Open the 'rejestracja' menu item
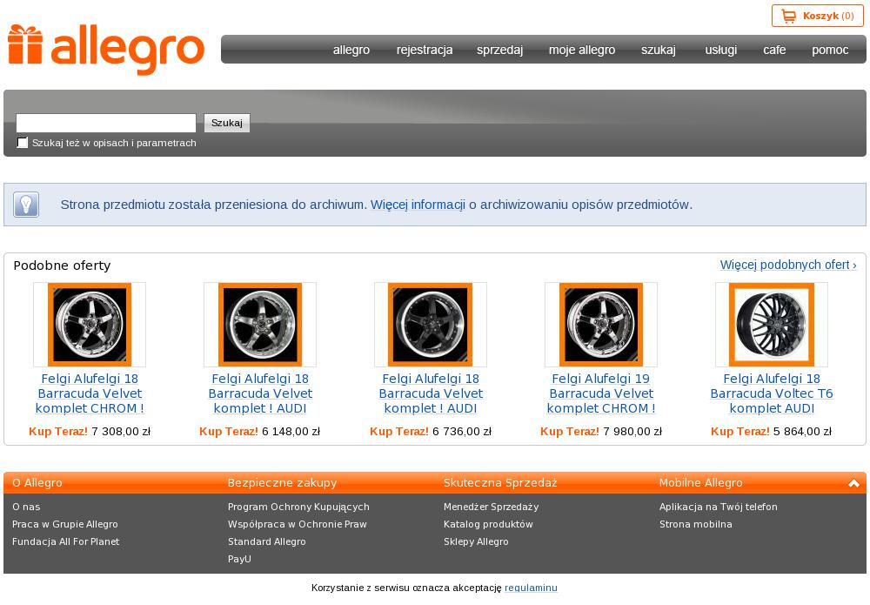This screenshot has width=870, height=605. coord(425,50)
